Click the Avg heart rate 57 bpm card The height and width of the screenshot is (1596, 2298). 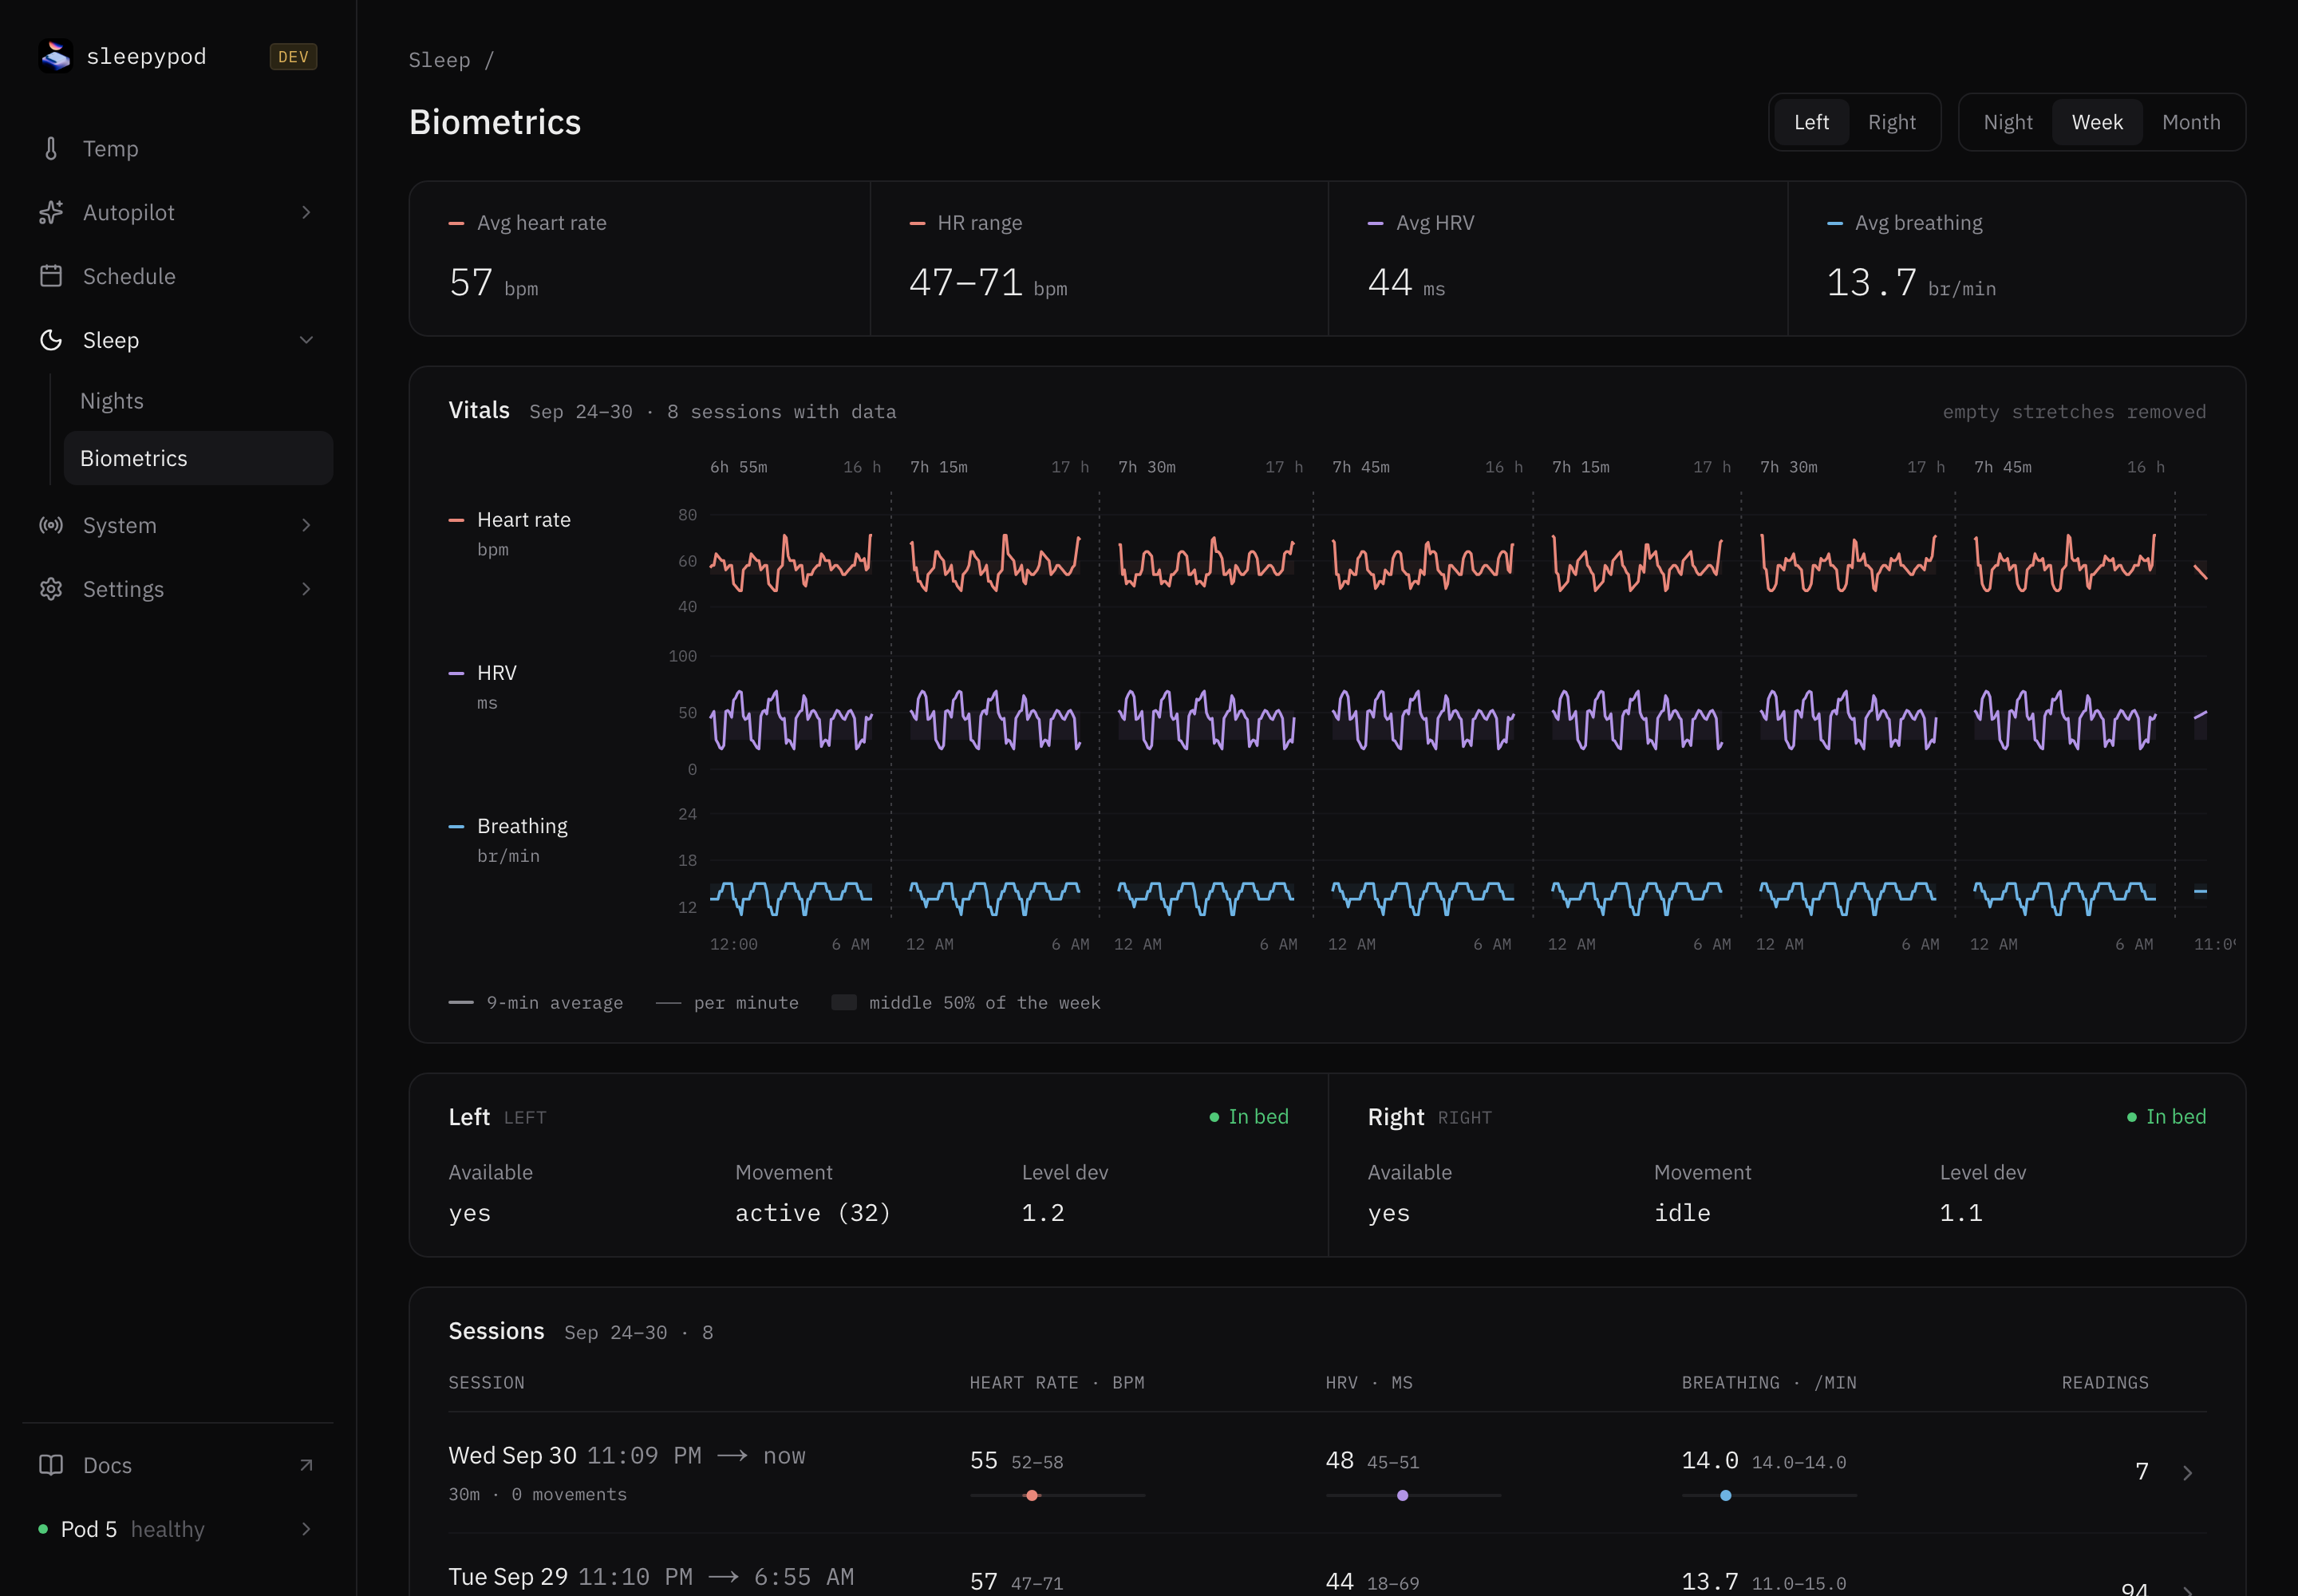640,259
